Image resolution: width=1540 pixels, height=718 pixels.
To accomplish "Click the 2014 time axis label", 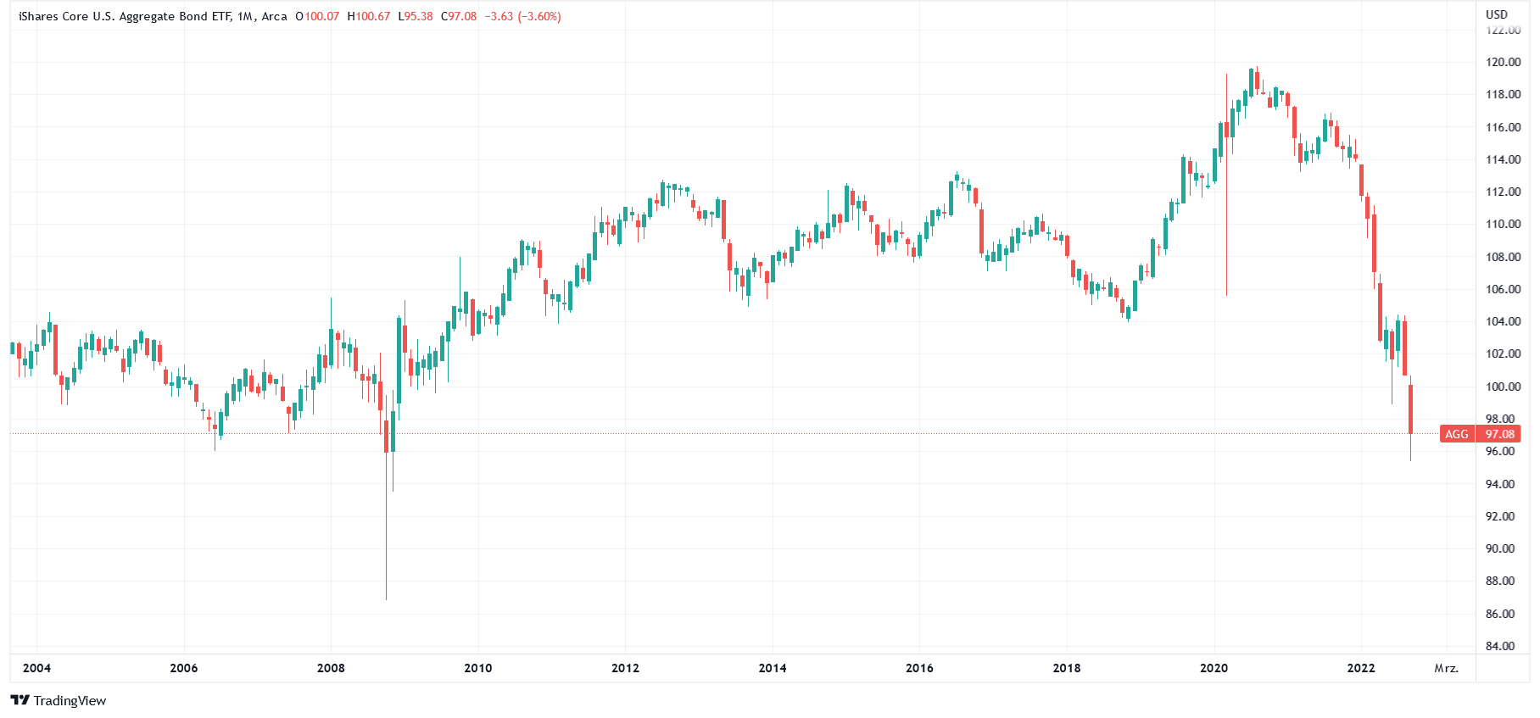I will pos(773,668).
